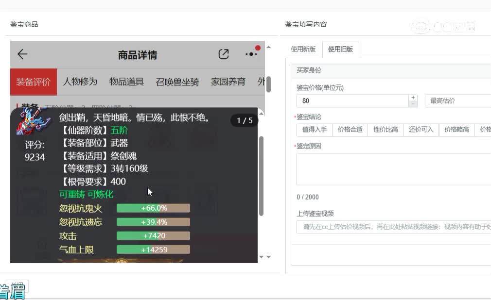Click the product panel scroll-down arrow

click(x=268, y=257)
